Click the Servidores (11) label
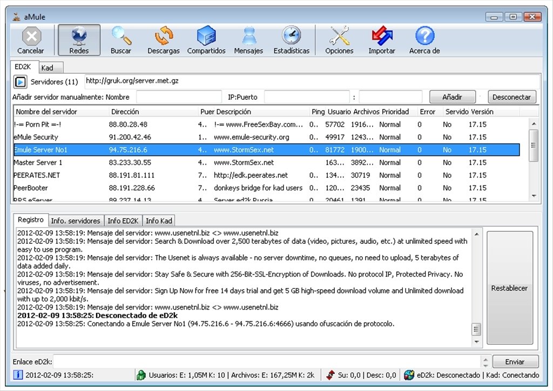Image resolution: width=553 pixels, height=391 pixels. point(55,82)
